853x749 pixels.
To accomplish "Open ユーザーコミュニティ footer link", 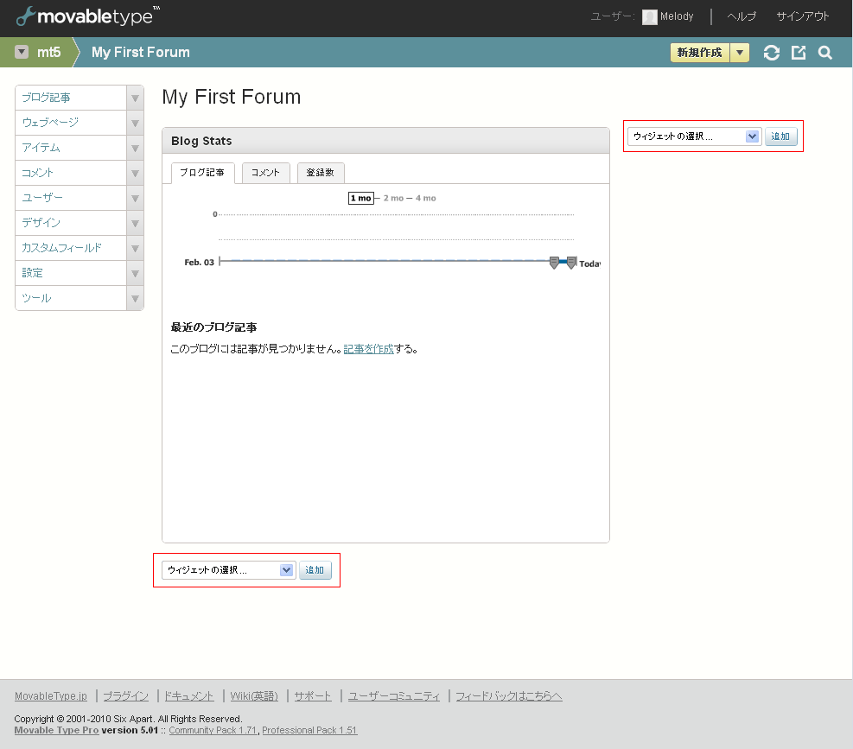I will 394,696.
